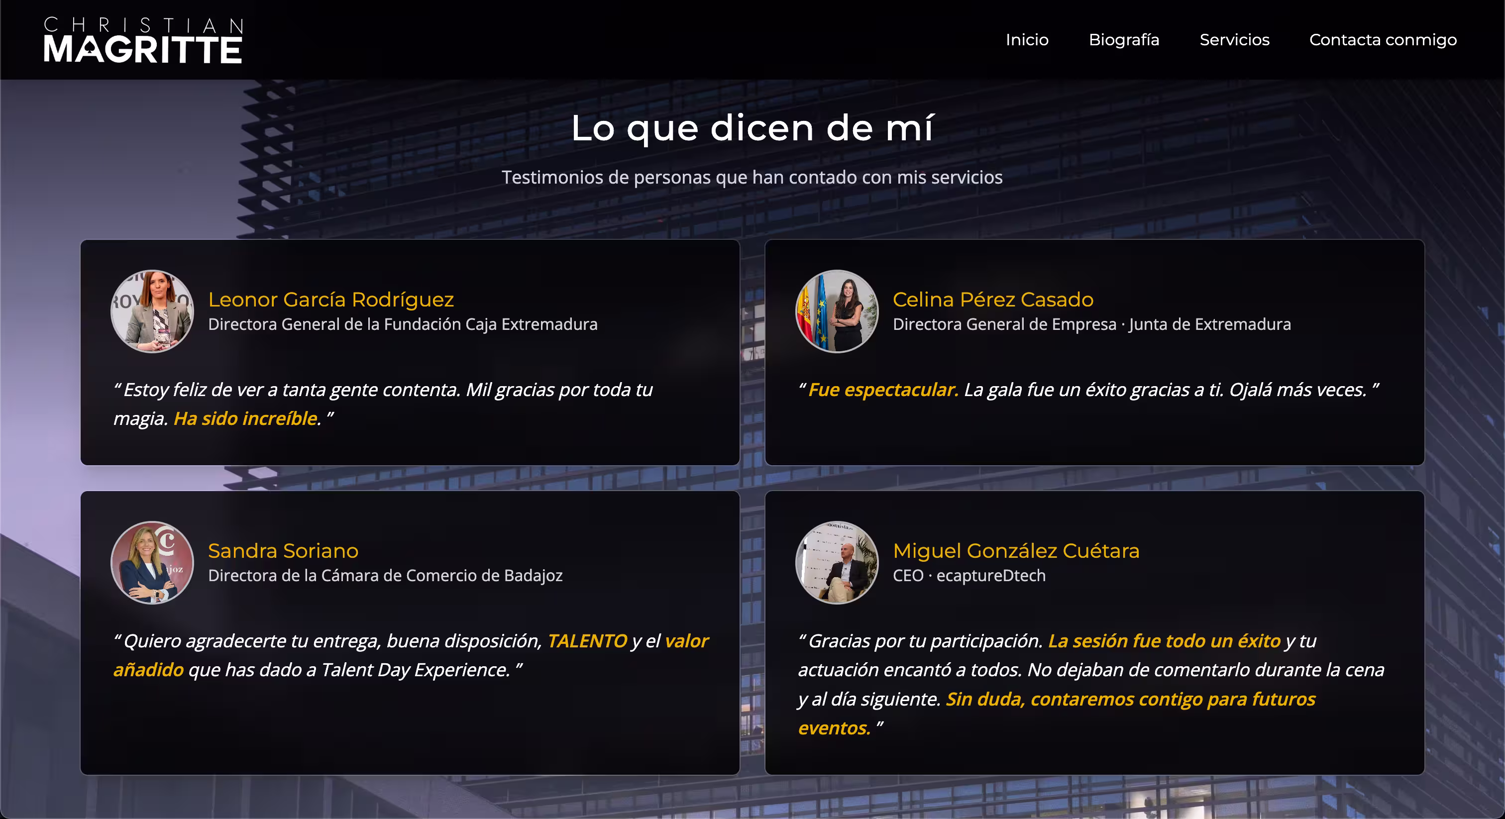Click Celina Pérez Casado's profile photo
Viewport: 1505px width, 819px height.
tap(837, 311)
